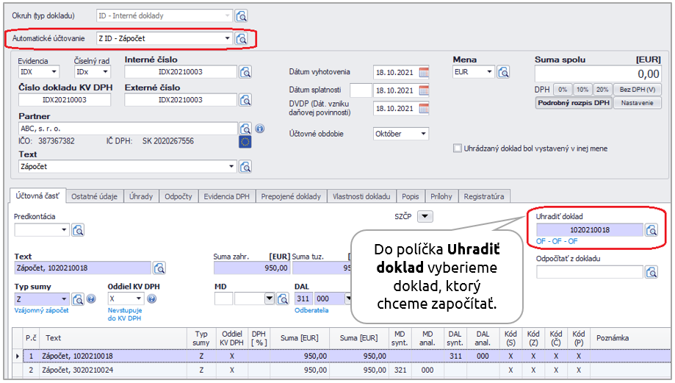Check 'Uhrádzaný doklad bol vystavený v inej mene'

point(458,148)
